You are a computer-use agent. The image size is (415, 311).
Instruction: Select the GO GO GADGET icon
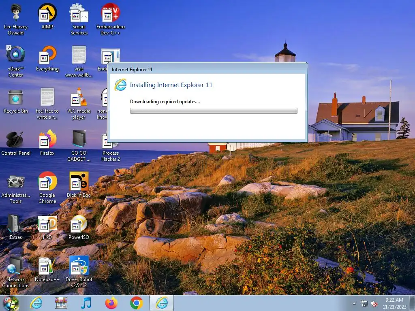(x=79, y=145)
